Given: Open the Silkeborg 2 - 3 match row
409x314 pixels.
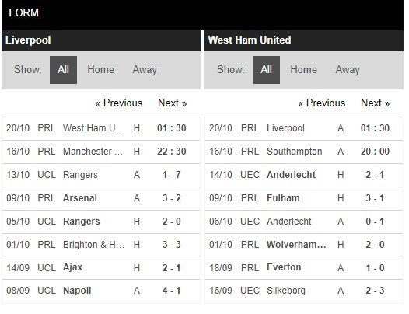Looking at the screenshot, I should point(304,291).
